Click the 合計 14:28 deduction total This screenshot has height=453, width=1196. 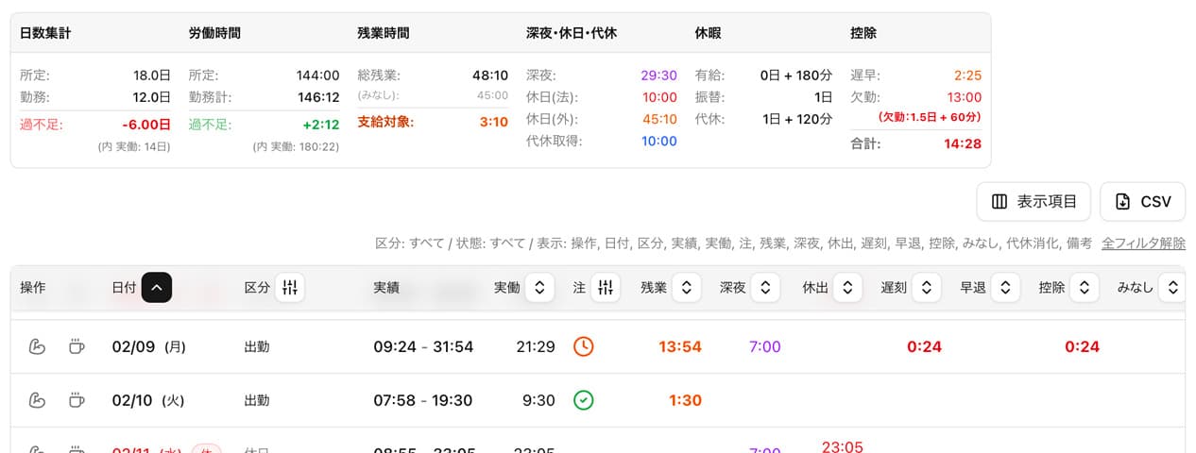point(963,143)
